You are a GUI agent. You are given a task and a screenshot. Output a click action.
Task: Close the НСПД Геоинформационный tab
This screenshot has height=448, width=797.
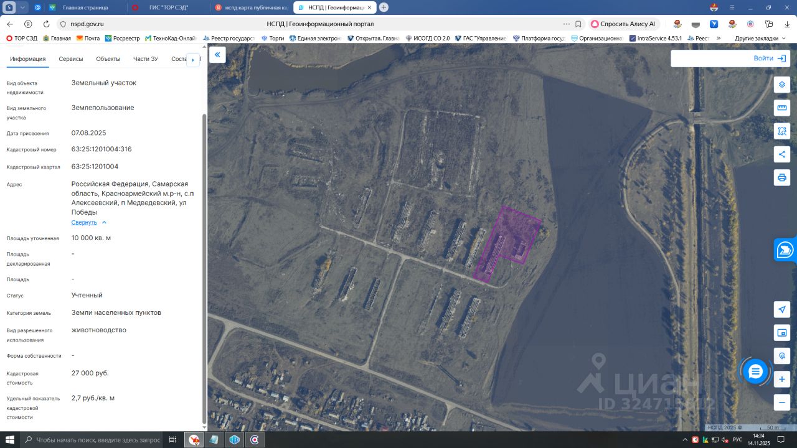click(370, 7)
